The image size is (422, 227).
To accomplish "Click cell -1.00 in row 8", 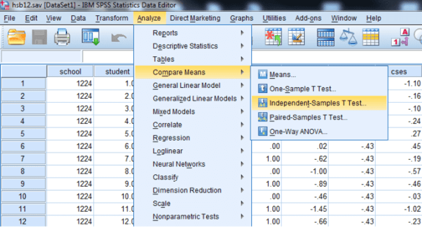I will (x=305, y=171).
